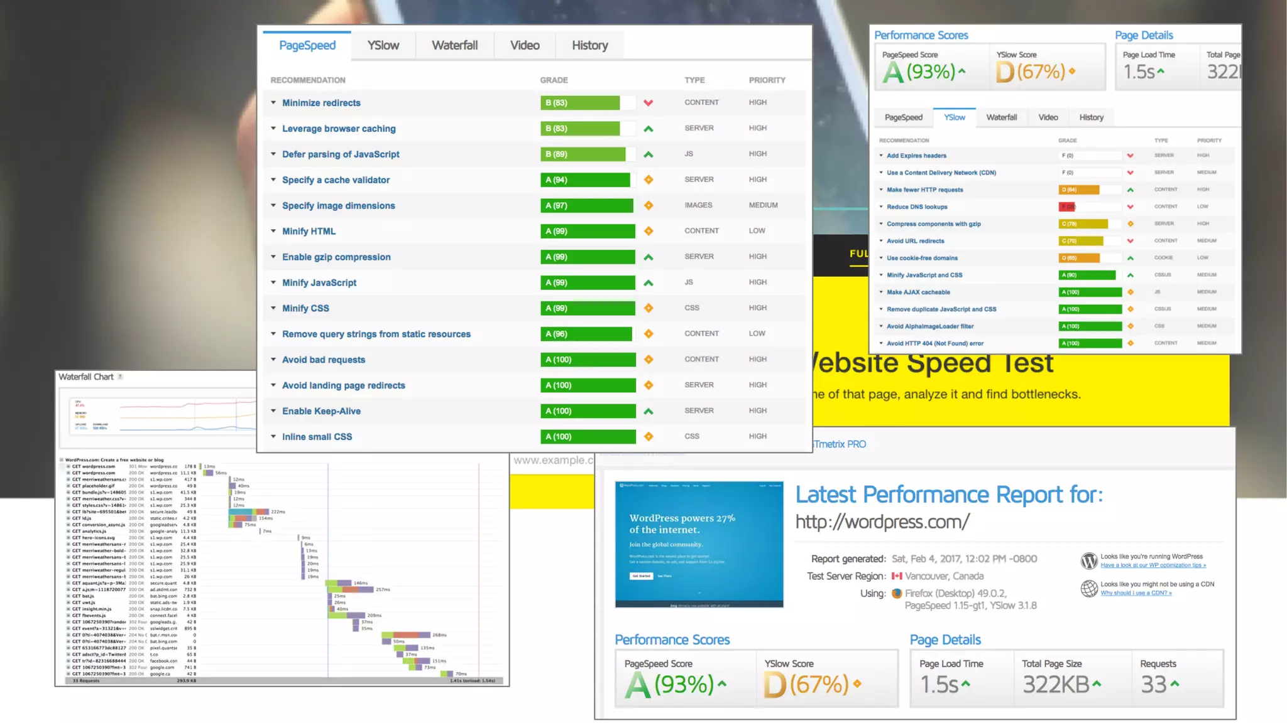Viewport: 1287px width, 723px height.
Task: Expand the GET analytics.js waterfall request
Action: 68,531
